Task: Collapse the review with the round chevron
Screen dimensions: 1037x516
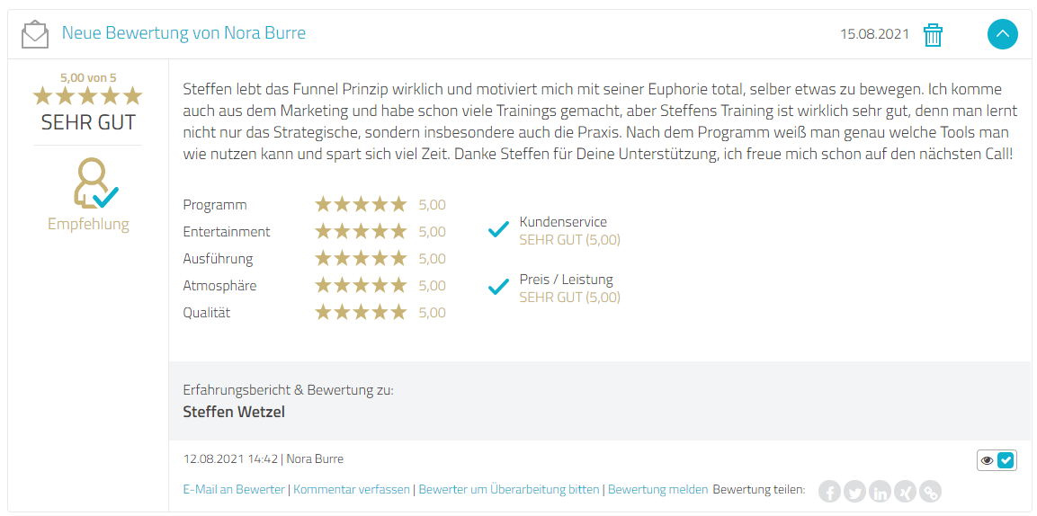Action: (x=1003, y=33)
